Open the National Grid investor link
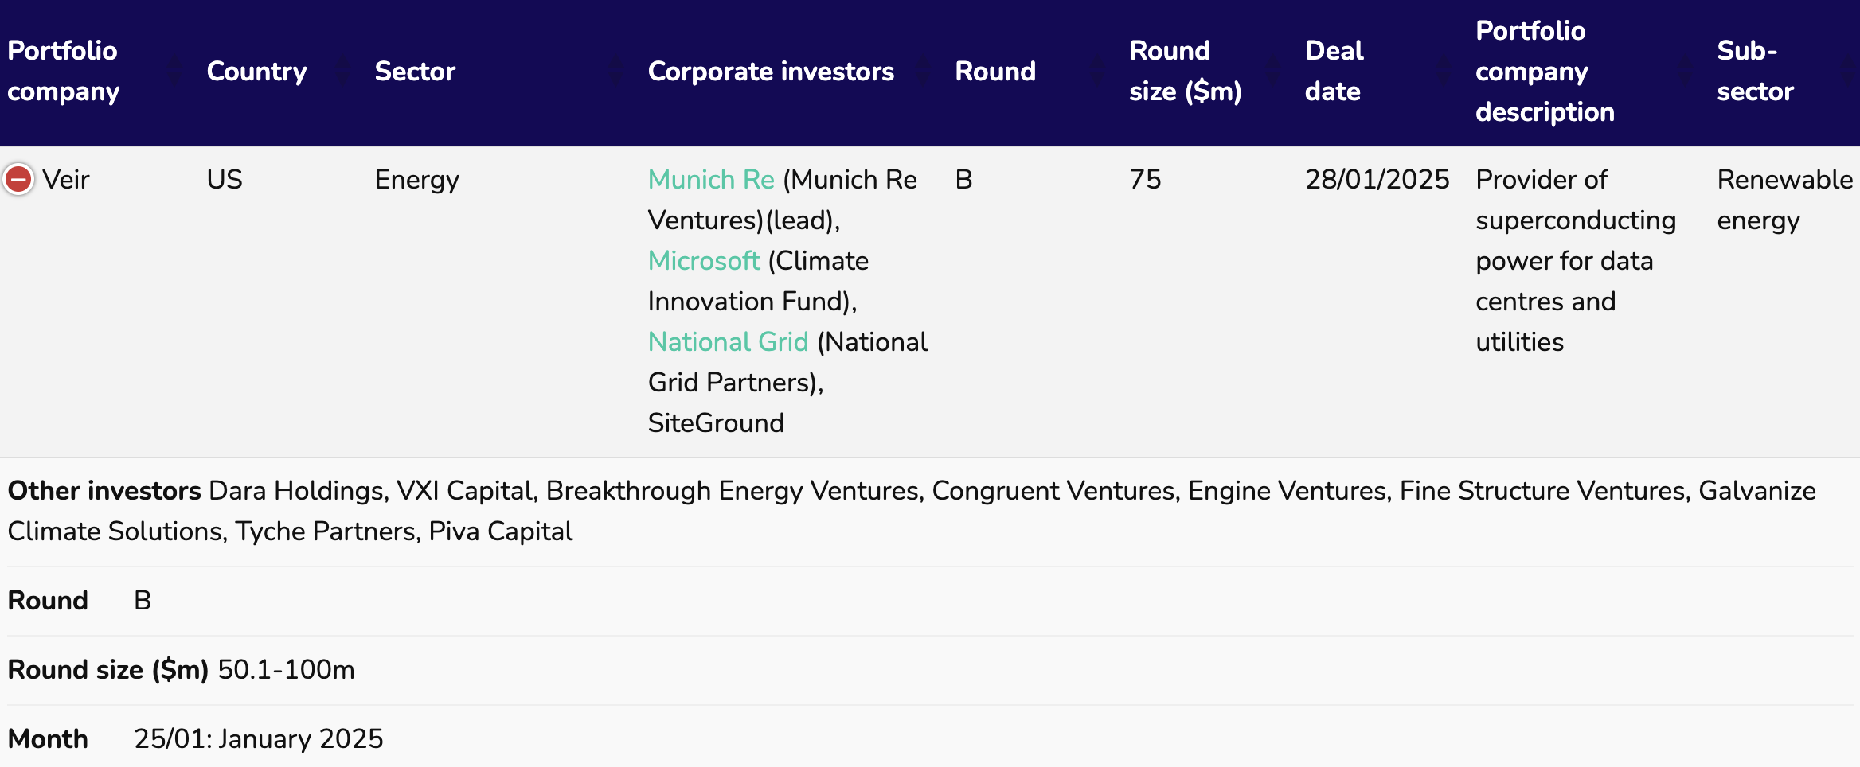This screenshot has height=767, width=1860. (729, 342)
